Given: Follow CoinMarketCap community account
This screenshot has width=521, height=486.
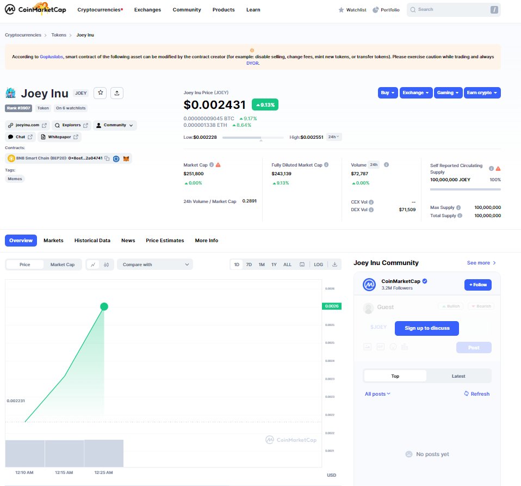Looking at the screenshot, I should pos(478,285).
